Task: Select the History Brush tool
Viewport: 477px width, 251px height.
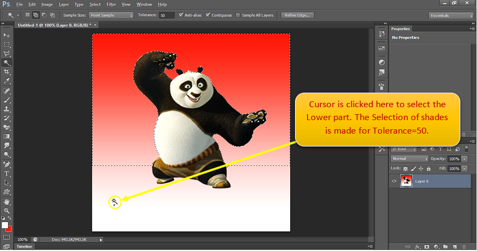Action: pyautogui.click(x=6, y=118)
